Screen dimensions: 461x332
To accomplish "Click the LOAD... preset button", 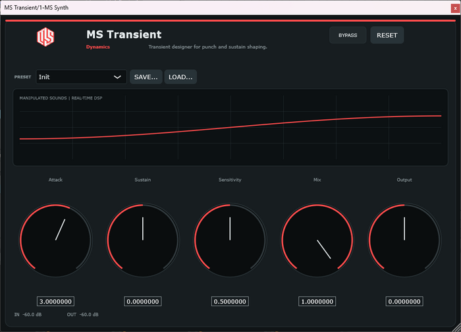I will tap(180, 77).
